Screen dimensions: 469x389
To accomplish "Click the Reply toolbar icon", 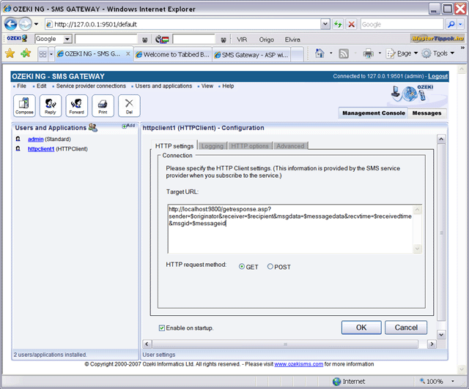I will pos(51,105).
